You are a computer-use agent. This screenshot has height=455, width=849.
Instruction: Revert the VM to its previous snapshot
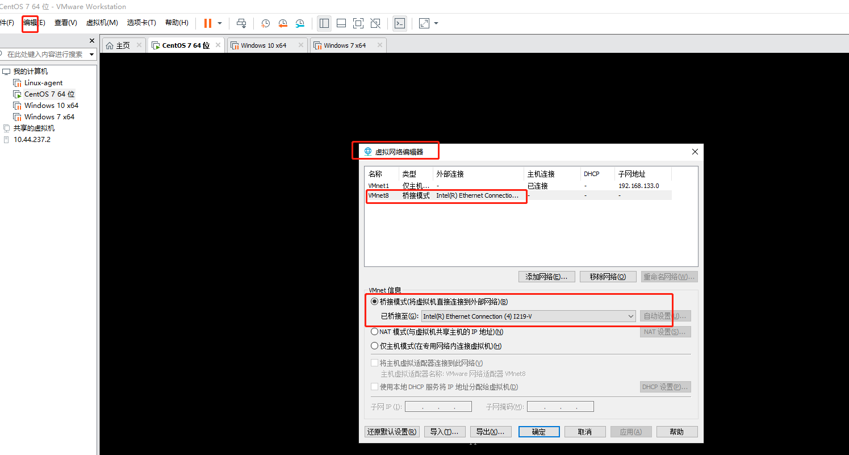coord(282,23)
